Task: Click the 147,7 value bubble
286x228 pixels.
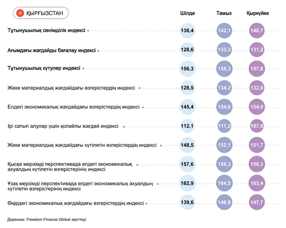Action: [x=257, y=203]
